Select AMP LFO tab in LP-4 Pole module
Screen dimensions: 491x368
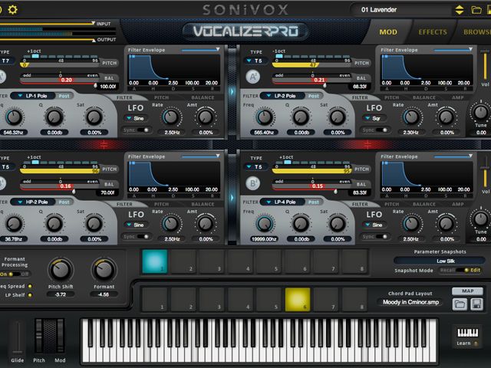[x=457, y=204]
